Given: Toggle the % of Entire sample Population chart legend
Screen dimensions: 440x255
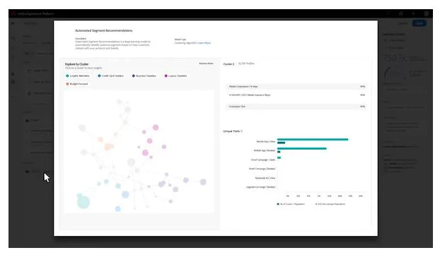Looking at the screenshot, I should click(x=330, y=204).
